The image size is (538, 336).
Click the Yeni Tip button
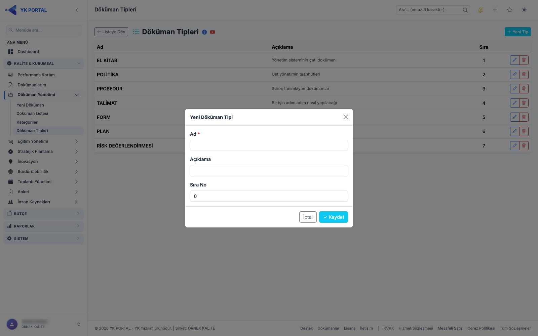517,32
